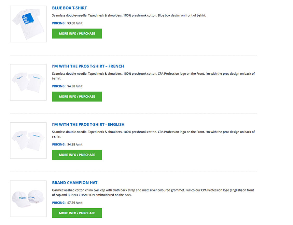293x225 pixels.
Task: View the Brand Champion Hat product photo
Action: coord(28,199)
